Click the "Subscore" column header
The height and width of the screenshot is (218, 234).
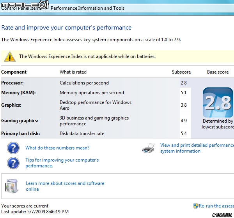point(181,72)
